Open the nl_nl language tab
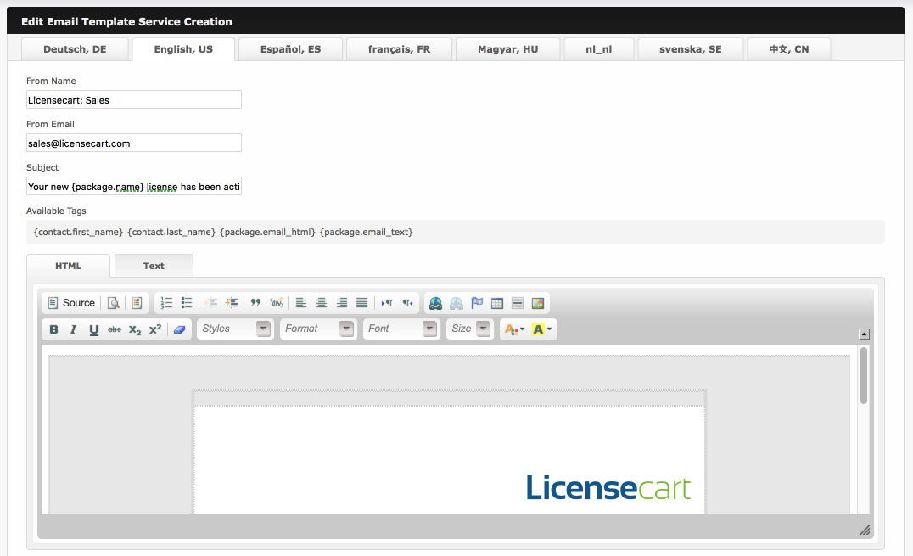Screen dimensions: 913x556 (598, 49)
